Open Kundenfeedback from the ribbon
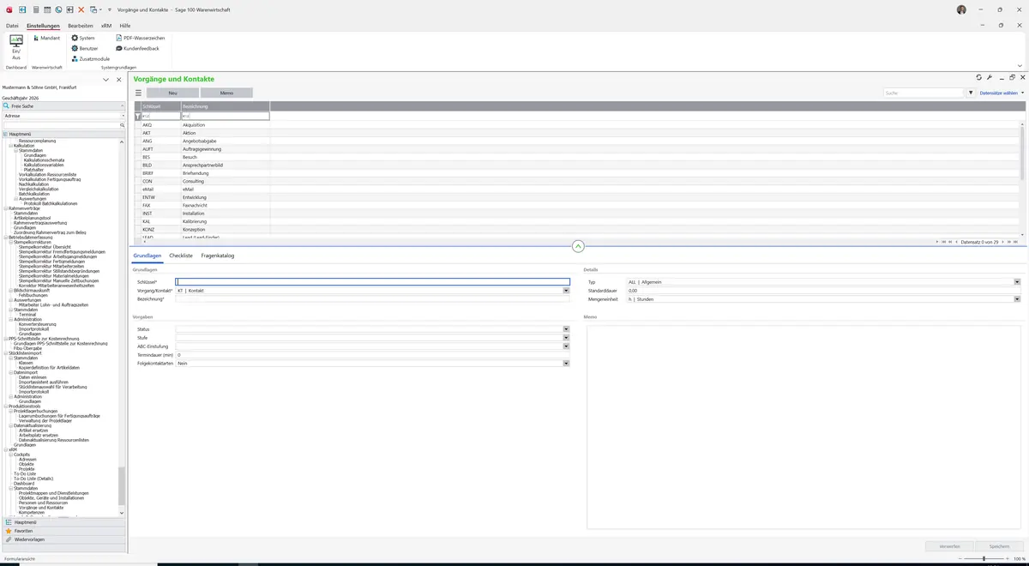Viewport: 1029px width, 566px height. pyautogui.click(x=137, y=48)
